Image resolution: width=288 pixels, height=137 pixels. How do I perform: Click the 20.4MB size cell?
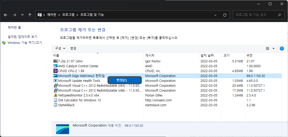(238, 86)
